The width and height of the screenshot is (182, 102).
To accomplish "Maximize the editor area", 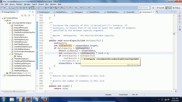I will coord(175,12).
